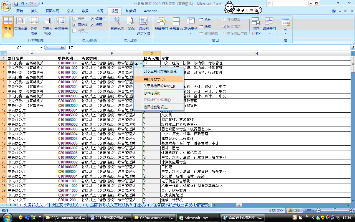355x222 pixels.
Task: Open 分页预览 page break preview
Action: tap(34, 24)
